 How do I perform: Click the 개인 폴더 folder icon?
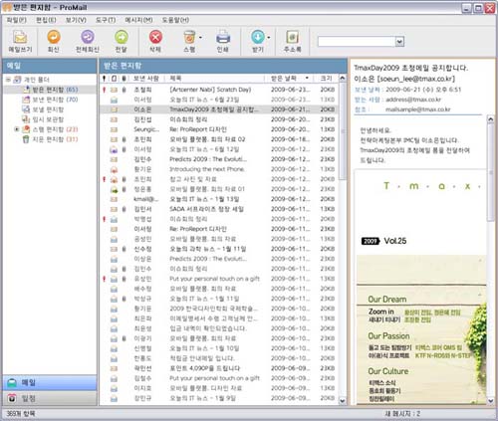pyautogui.click(x=17, y=80)
